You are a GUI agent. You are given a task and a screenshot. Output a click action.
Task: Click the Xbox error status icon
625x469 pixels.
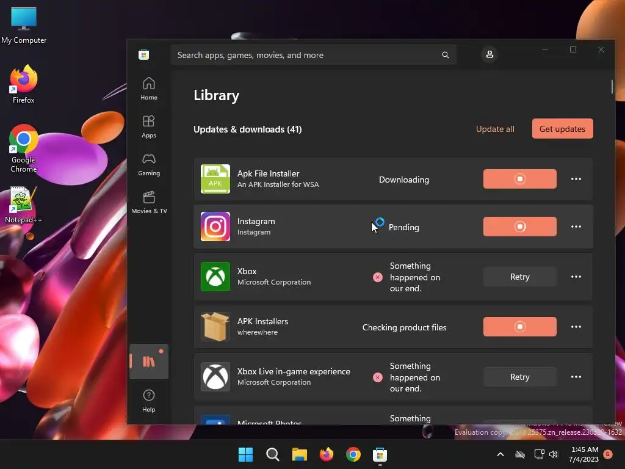(x=377, y=277)
